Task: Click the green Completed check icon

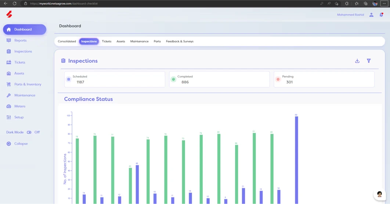Action: pos(173,79)
